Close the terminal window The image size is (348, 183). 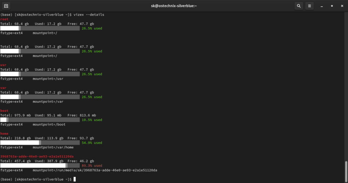coord(342,6)
